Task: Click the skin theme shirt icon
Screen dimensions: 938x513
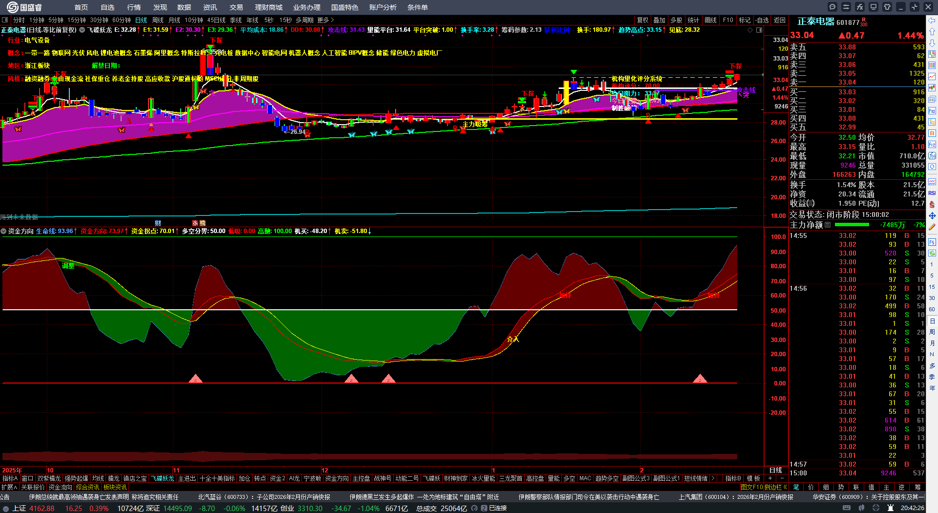Action: [887, 7]
